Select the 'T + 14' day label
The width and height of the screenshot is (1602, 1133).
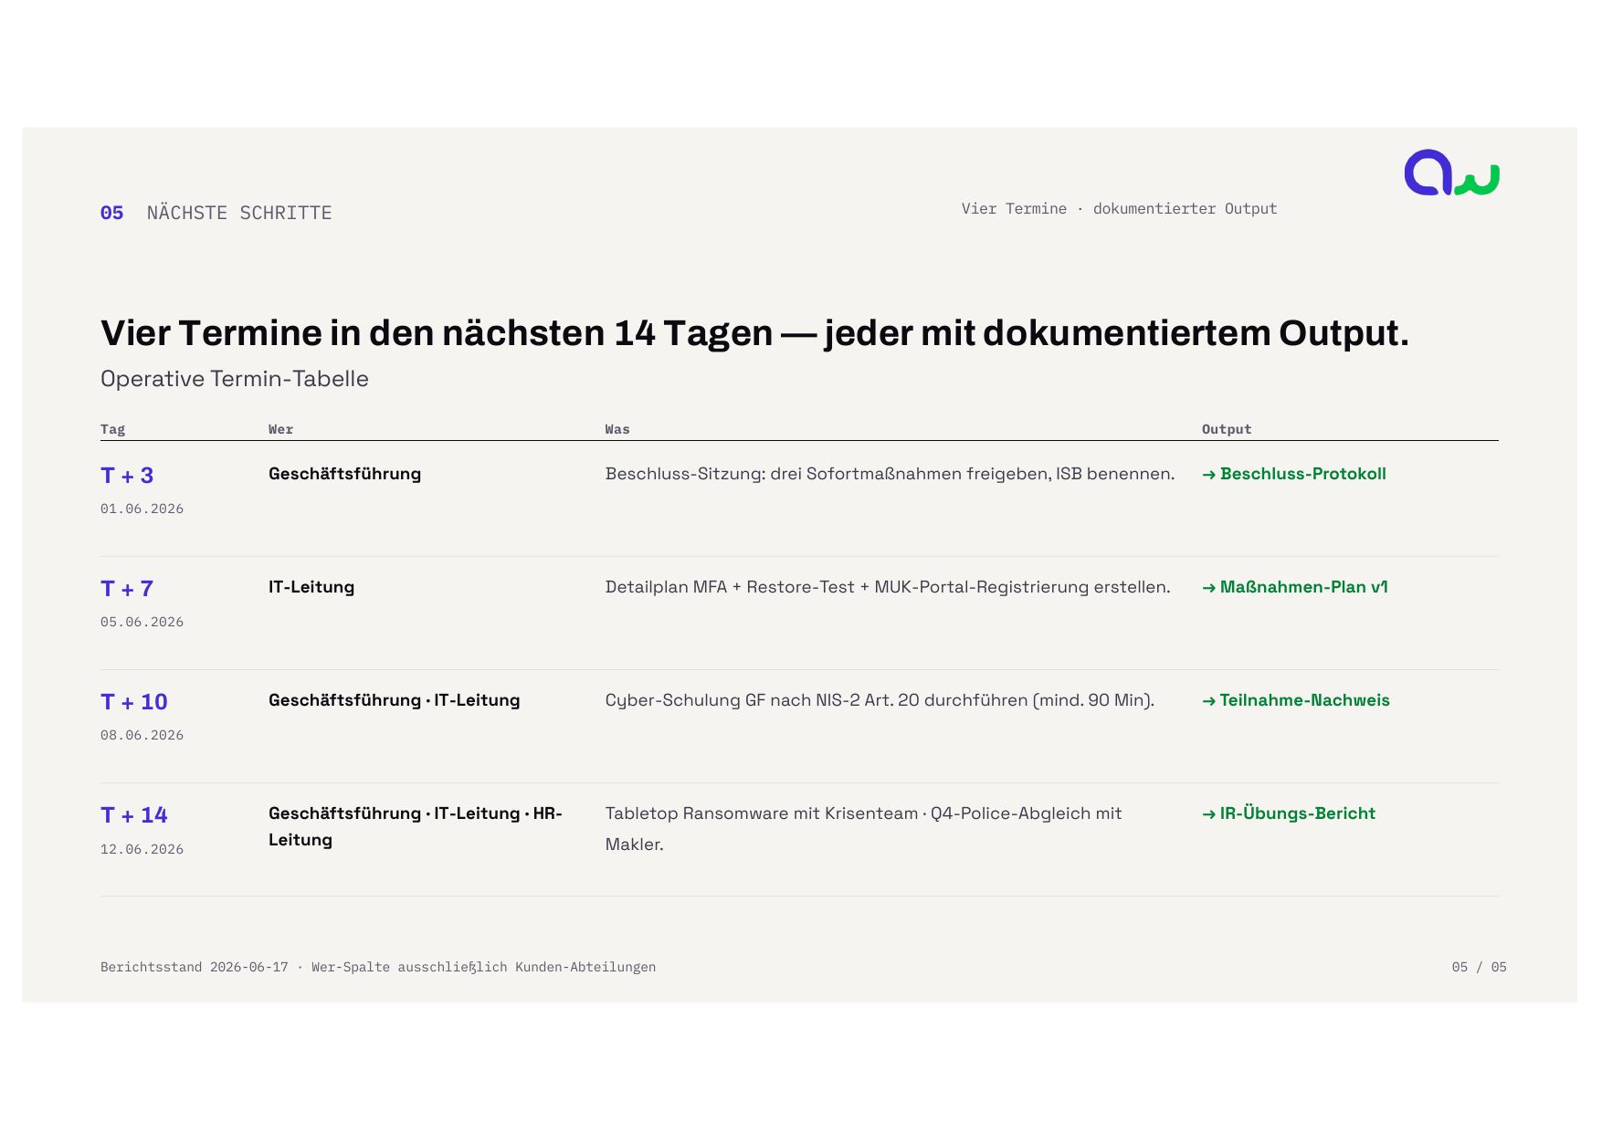[x=134, y=815]
